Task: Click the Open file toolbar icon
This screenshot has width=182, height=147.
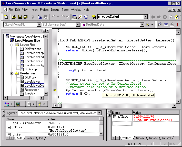Action: pos(14,17)
